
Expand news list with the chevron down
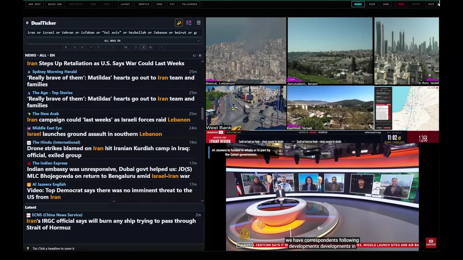pyautogui.click(x=114, y=201)
